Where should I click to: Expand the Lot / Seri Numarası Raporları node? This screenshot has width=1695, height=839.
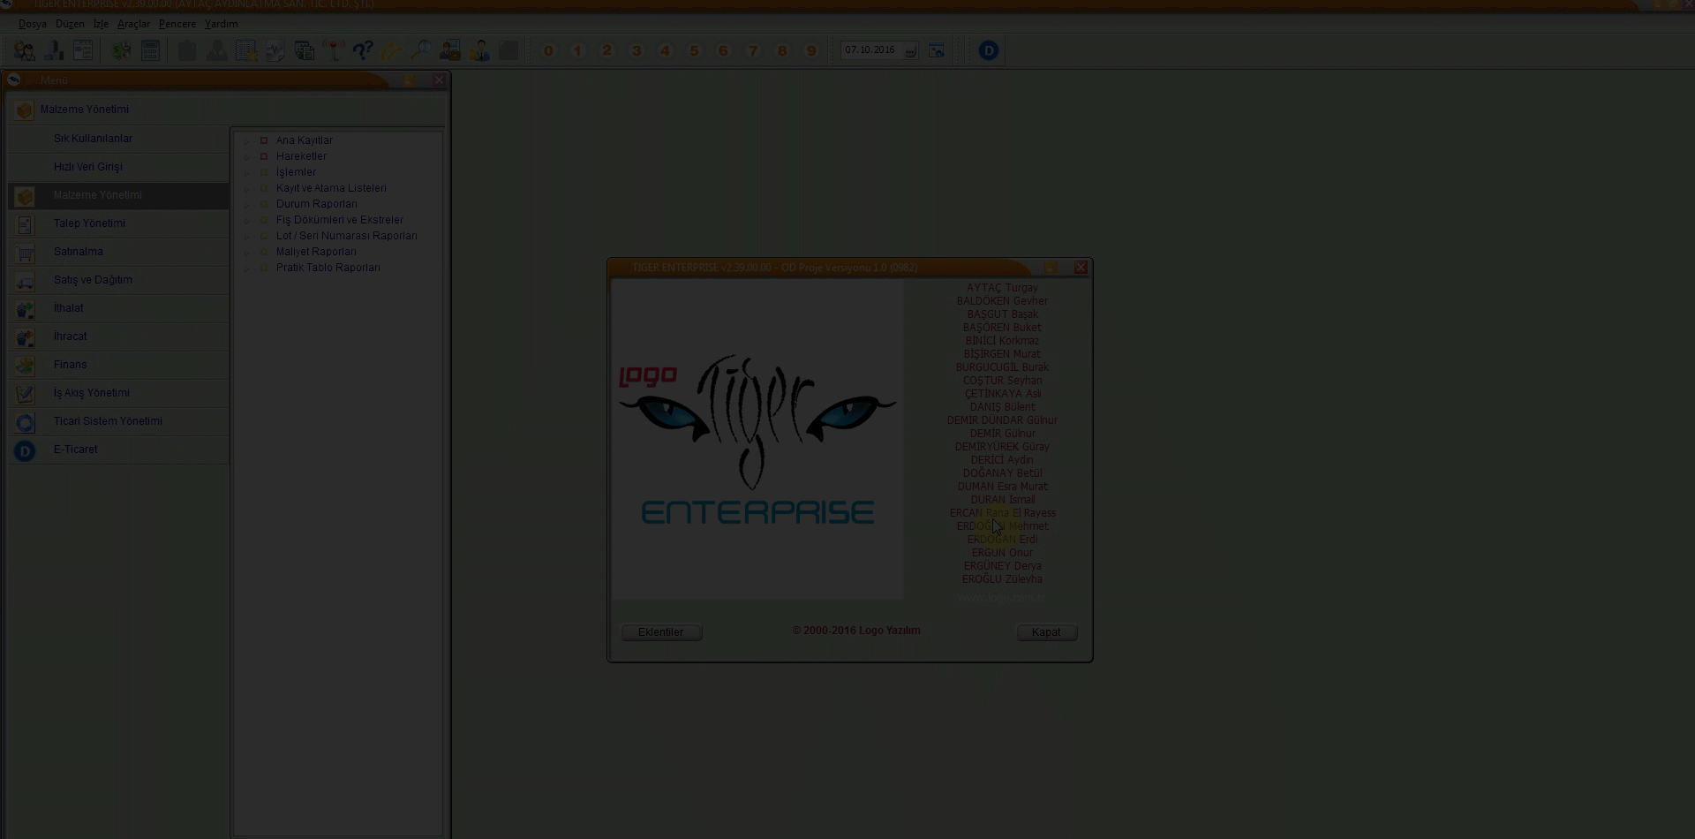pyautogui.click(x=247, y=237)
